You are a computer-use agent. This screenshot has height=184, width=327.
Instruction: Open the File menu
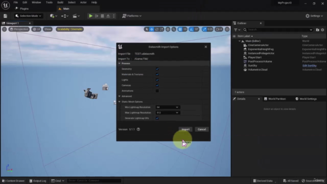(16, 3)
